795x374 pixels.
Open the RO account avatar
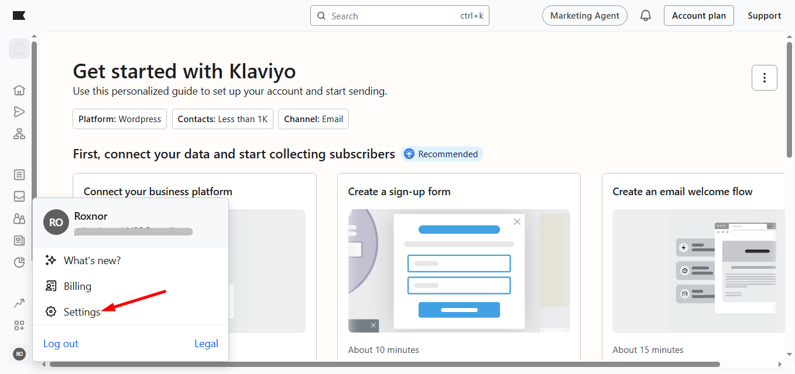[x=19, y=354]
